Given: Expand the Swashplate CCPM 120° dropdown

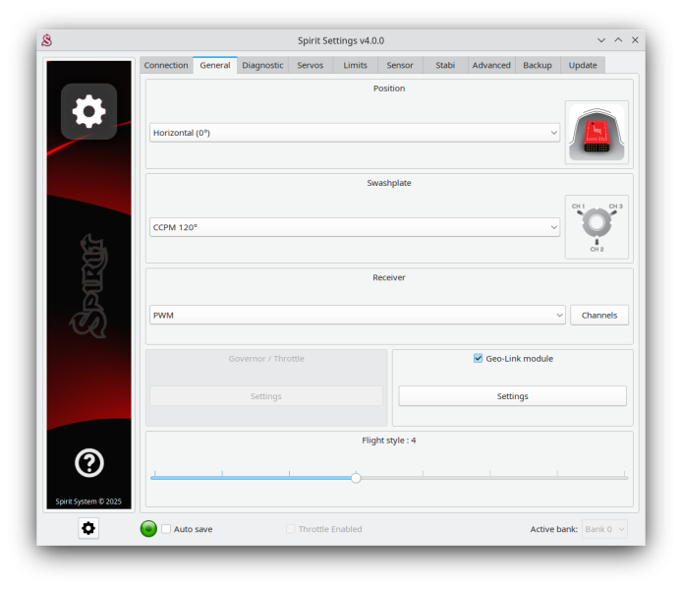Looking at the screenshot, I should [355, 227].
